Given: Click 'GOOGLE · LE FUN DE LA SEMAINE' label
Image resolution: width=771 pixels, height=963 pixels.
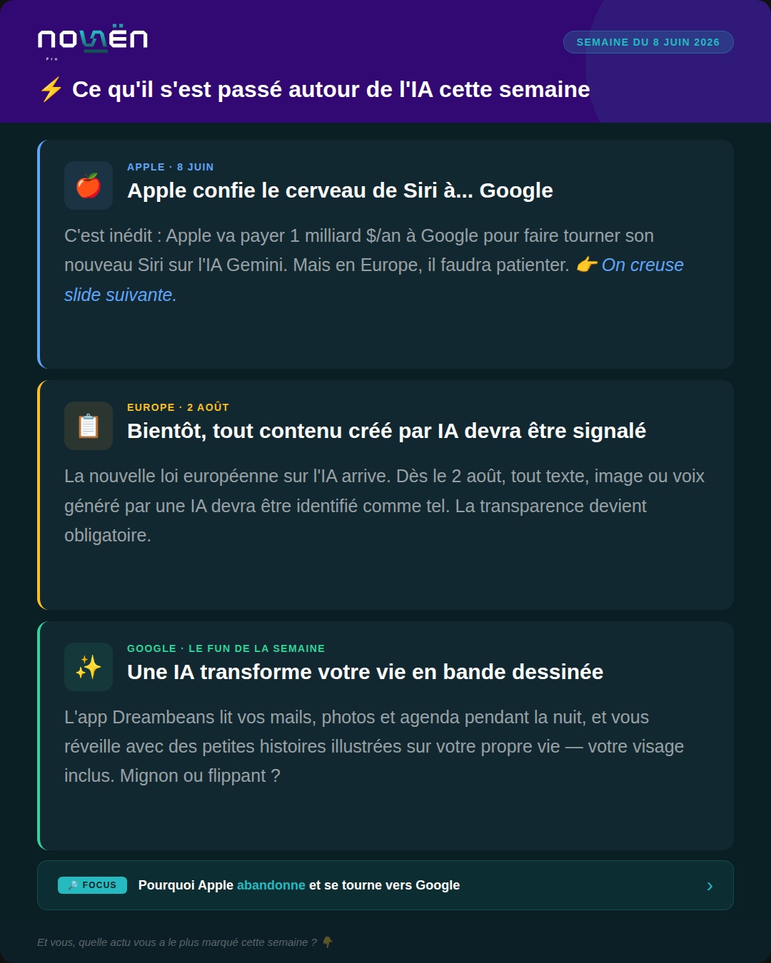Looking at the screenshot, I should [x=226, y=648].
